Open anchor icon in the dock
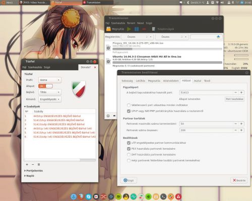Viewport: 252px width, 201px height. pyautogui.click(x=74, y=196)
